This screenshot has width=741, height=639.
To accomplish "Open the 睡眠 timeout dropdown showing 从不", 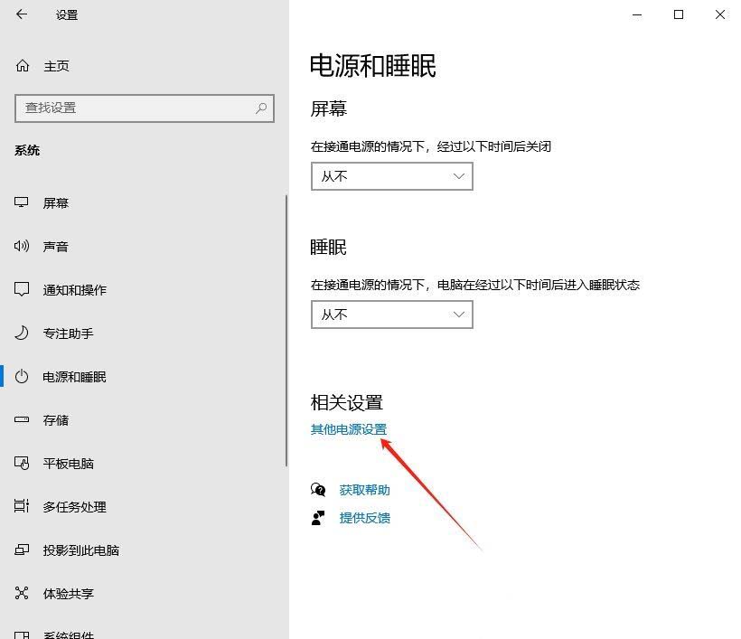I will tap(391, 315).
